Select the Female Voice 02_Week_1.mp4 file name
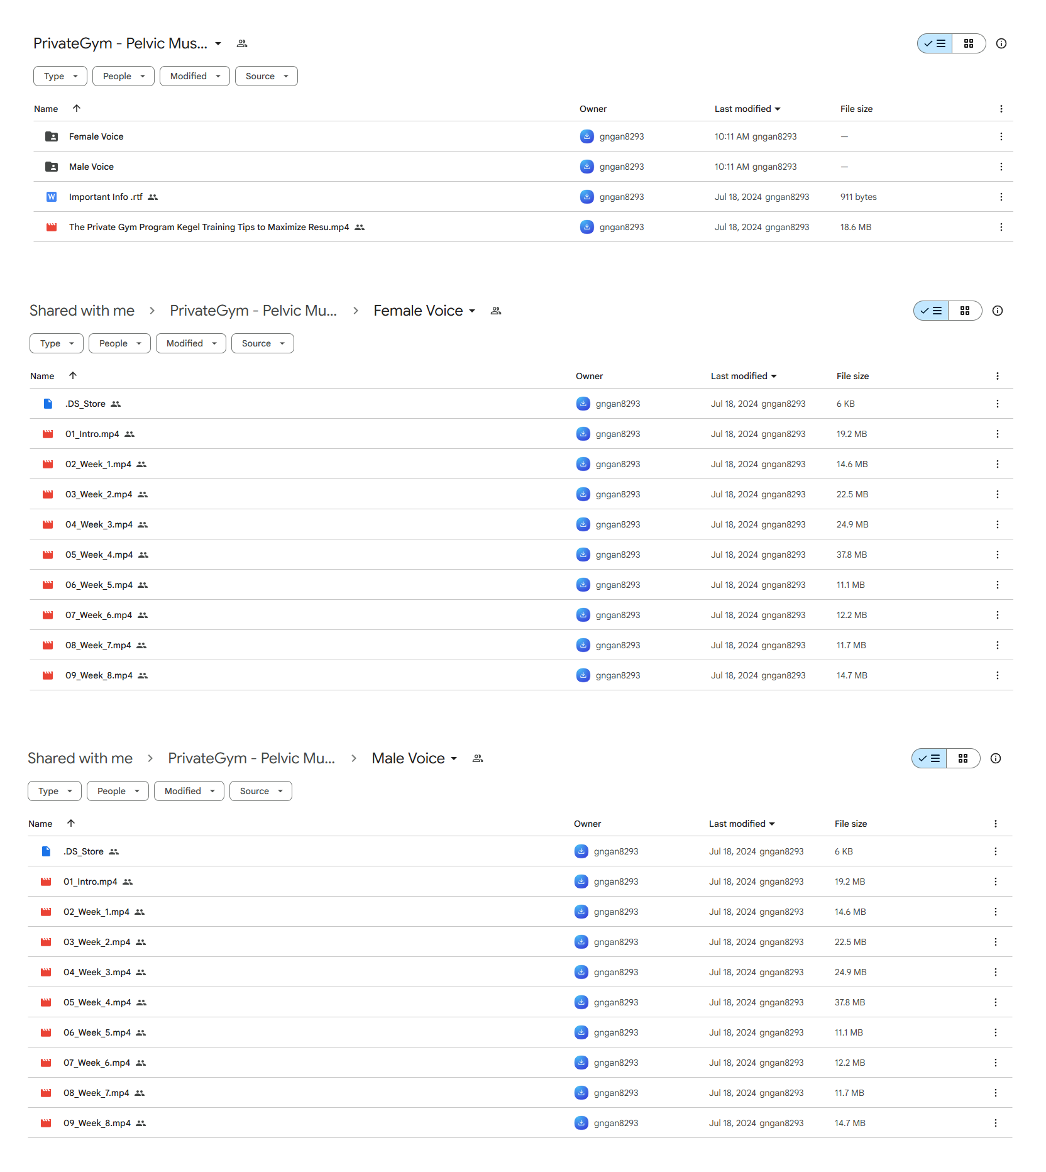 click(98, 464)
